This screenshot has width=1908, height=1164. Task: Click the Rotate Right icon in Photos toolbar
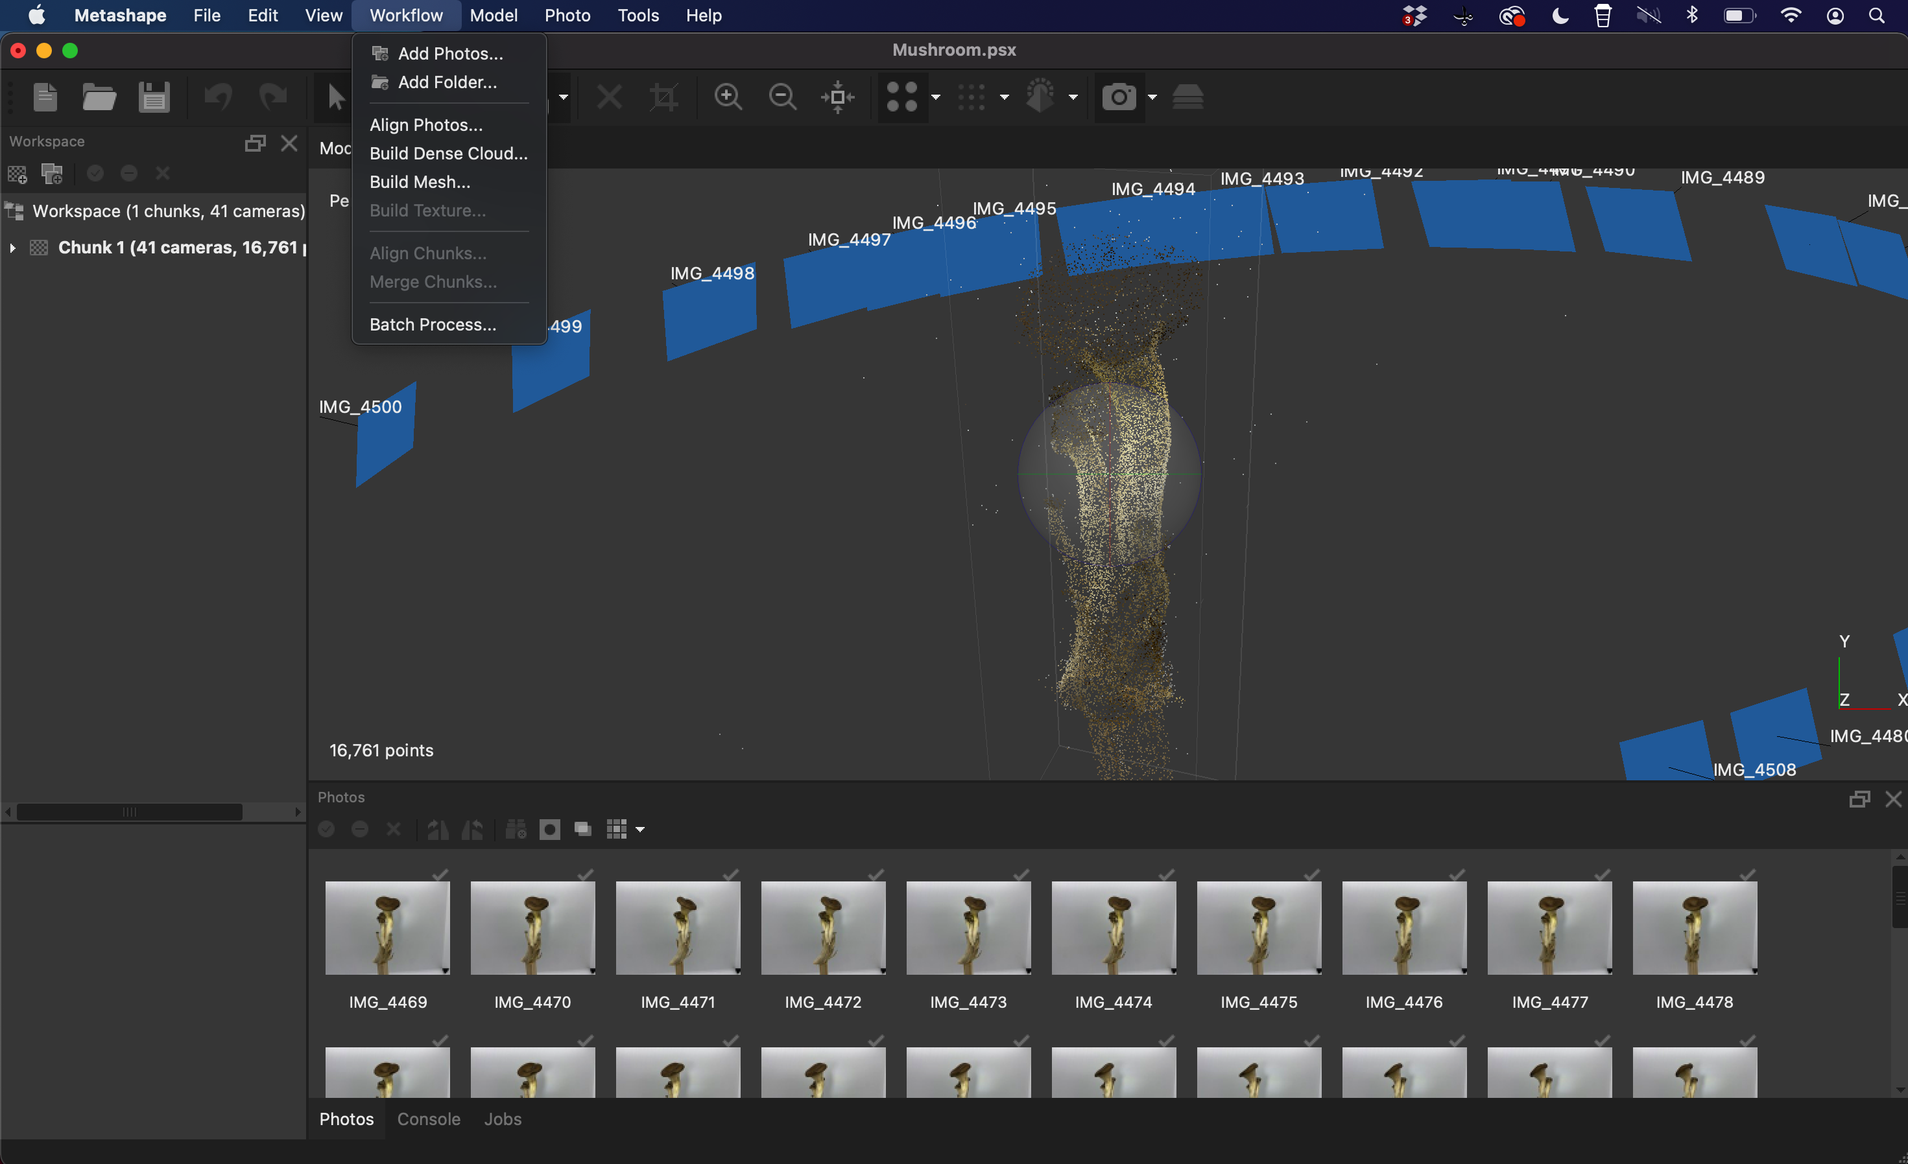pyautogui.click(x=472, y=830)
